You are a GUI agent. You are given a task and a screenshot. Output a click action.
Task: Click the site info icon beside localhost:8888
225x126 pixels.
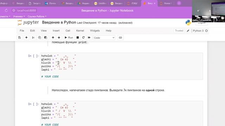click(14, 10)
